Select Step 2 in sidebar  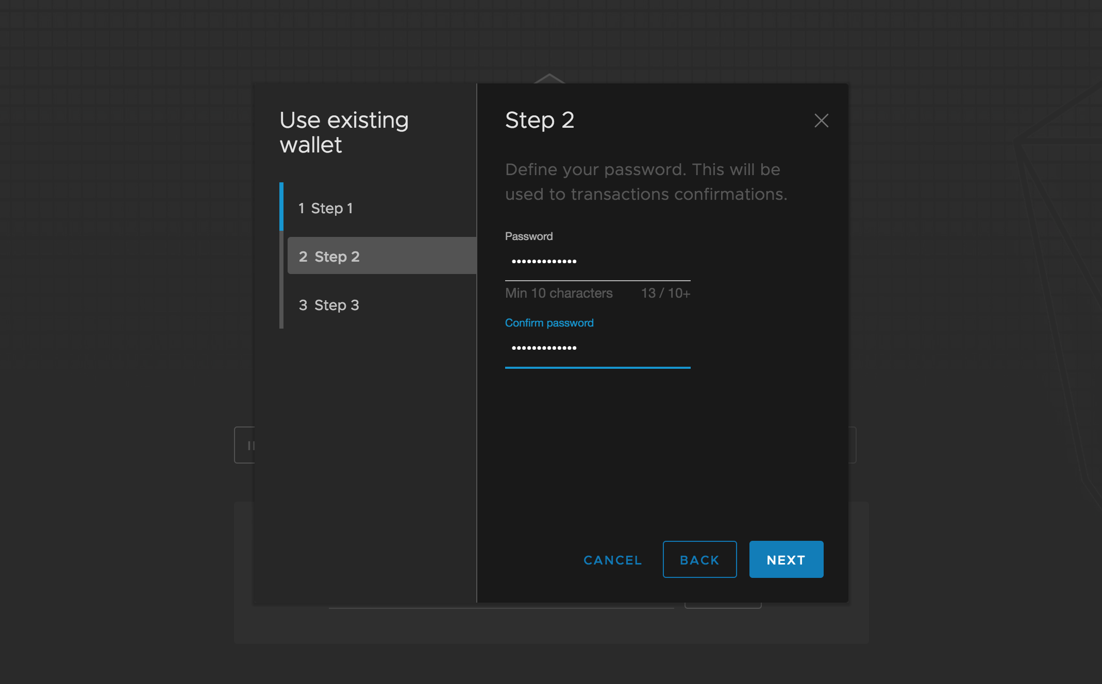(x=381, y=256)
